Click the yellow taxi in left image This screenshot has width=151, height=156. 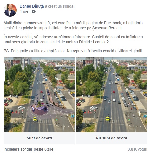35,119
